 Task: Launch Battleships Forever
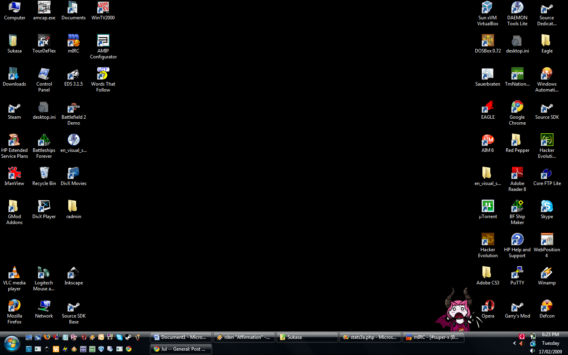[44, 146]
